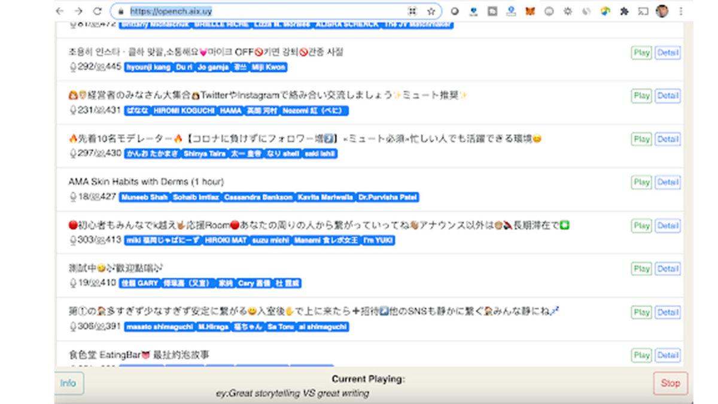Open Chrome's three-dot menu
Viewport: 718px width, 404px height.
pyautogui.click(x=681, y=11)
